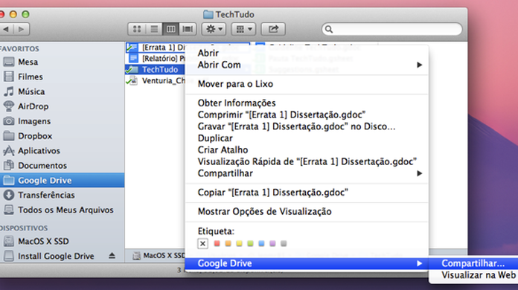This screenshot has height=290, width=518.
Task: Click the TechTudo window title folder icon
Action: point(208,14)
